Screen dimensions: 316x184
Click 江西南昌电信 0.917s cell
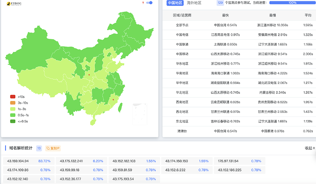(x=225, y=35)
